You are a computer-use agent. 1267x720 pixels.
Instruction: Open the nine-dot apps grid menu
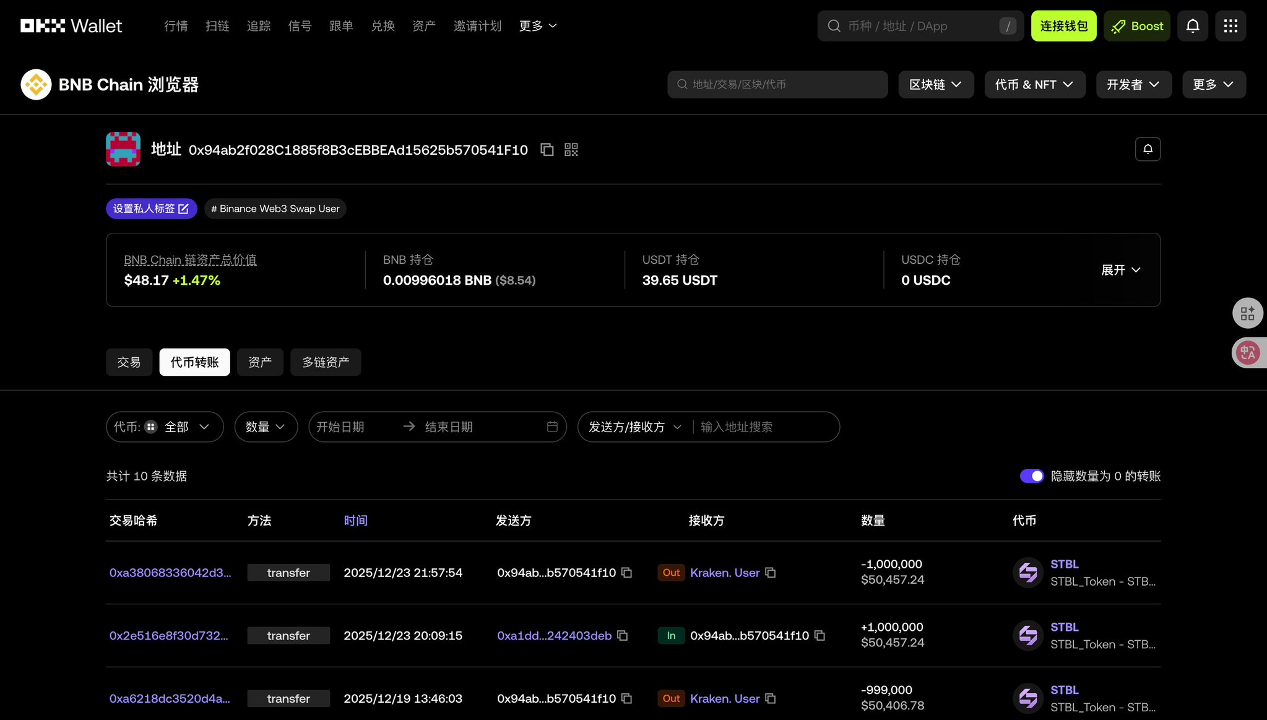(x=1230, y=26)
